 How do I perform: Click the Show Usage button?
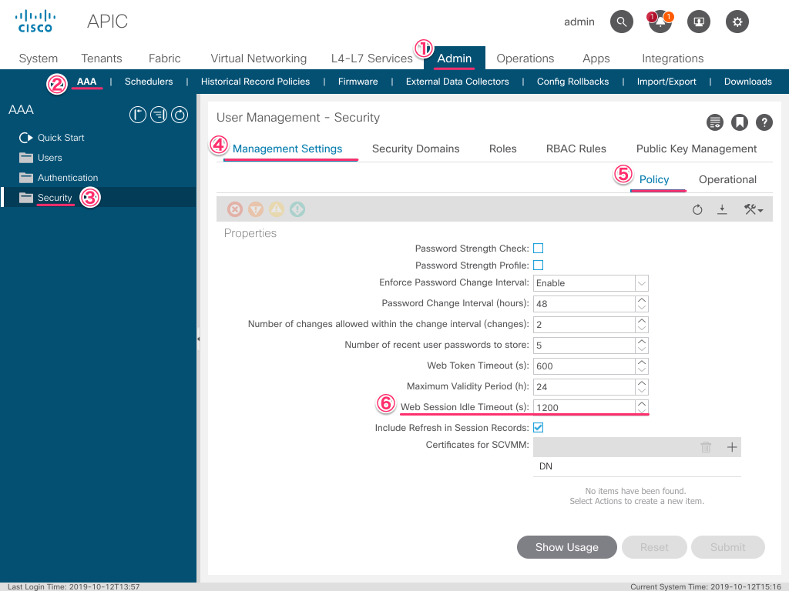tap(566, 547)
